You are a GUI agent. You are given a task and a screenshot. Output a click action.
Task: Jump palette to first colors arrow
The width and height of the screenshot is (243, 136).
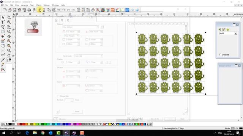2,124
